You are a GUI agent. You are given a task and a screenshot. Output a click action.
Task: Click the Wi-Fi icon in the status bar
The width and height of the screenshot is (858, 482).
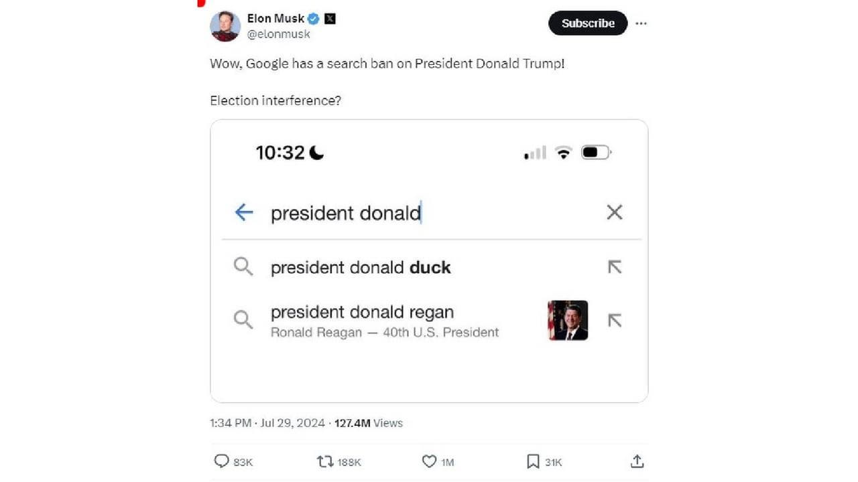point(563,152)
